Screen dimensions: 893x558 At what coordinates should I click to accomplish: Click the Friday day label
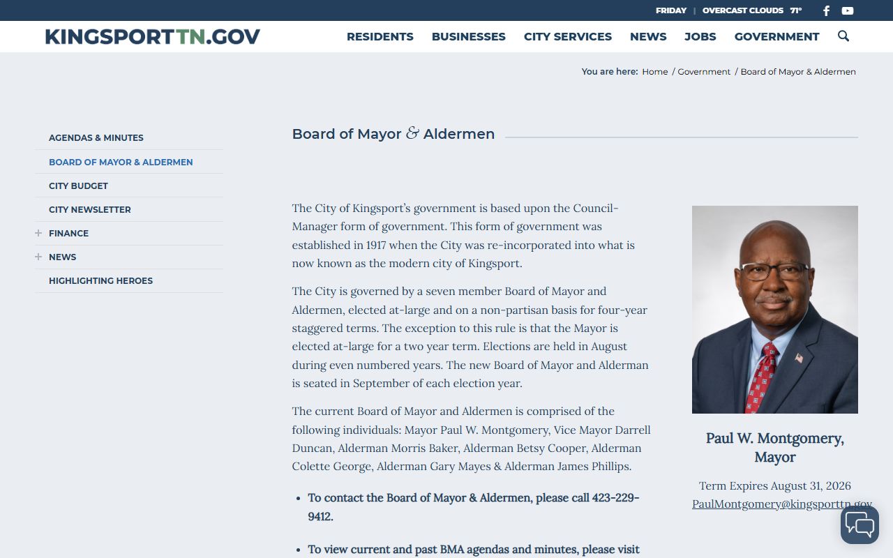[671, 10]
